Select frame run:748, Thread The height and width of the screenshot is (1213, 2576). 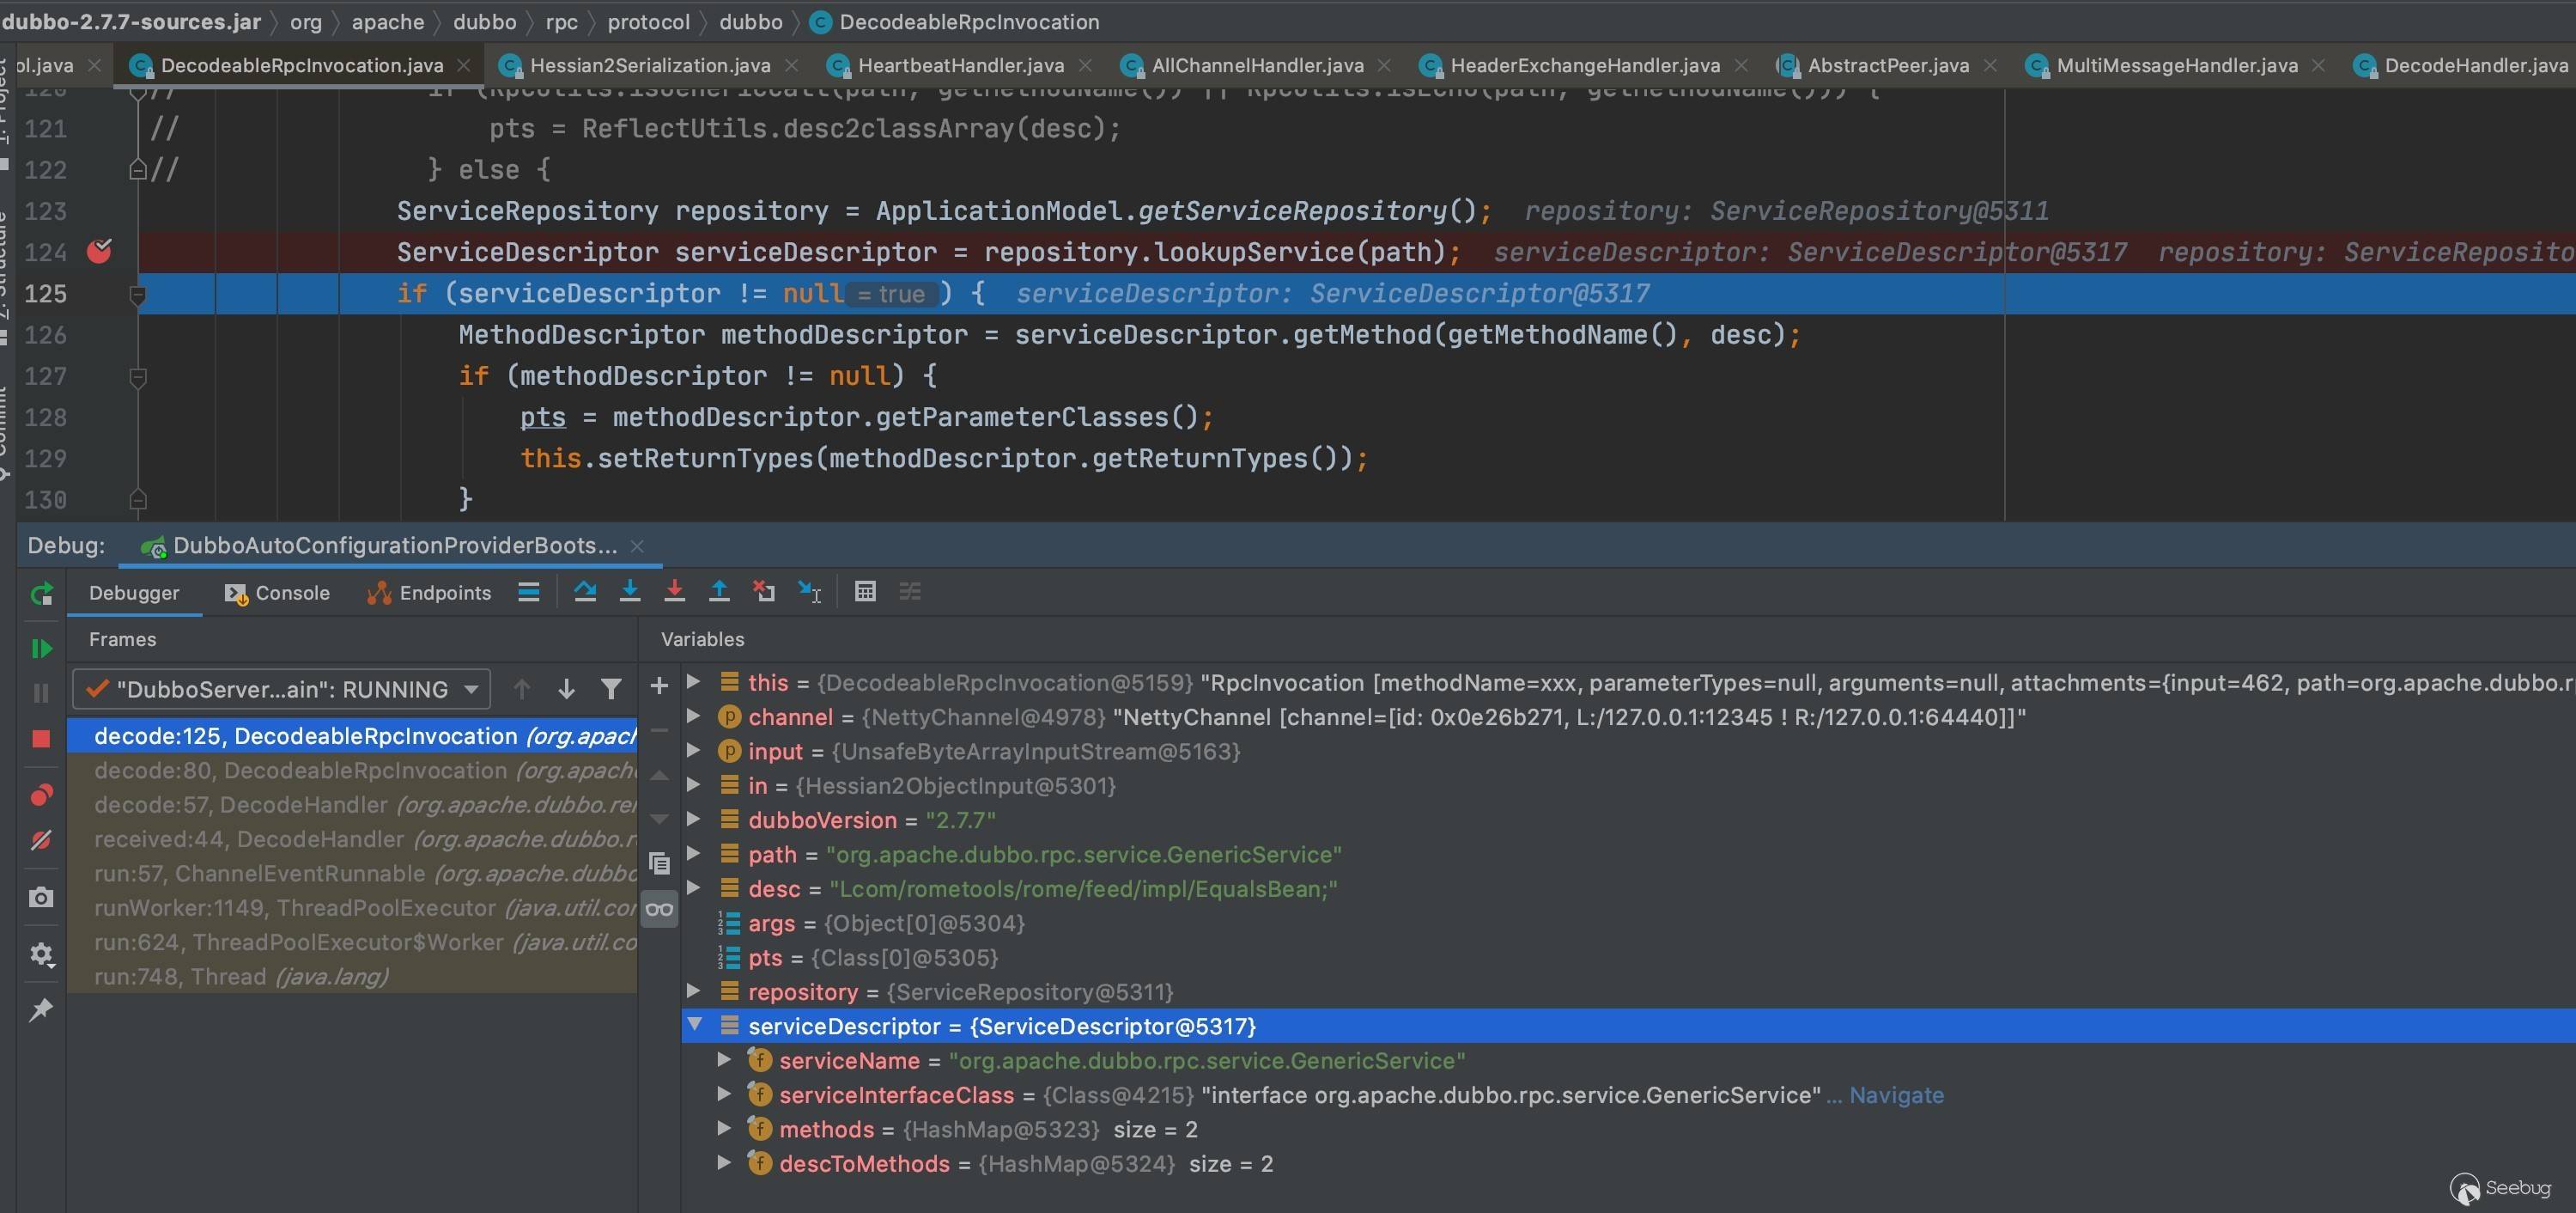click(352, 977)
